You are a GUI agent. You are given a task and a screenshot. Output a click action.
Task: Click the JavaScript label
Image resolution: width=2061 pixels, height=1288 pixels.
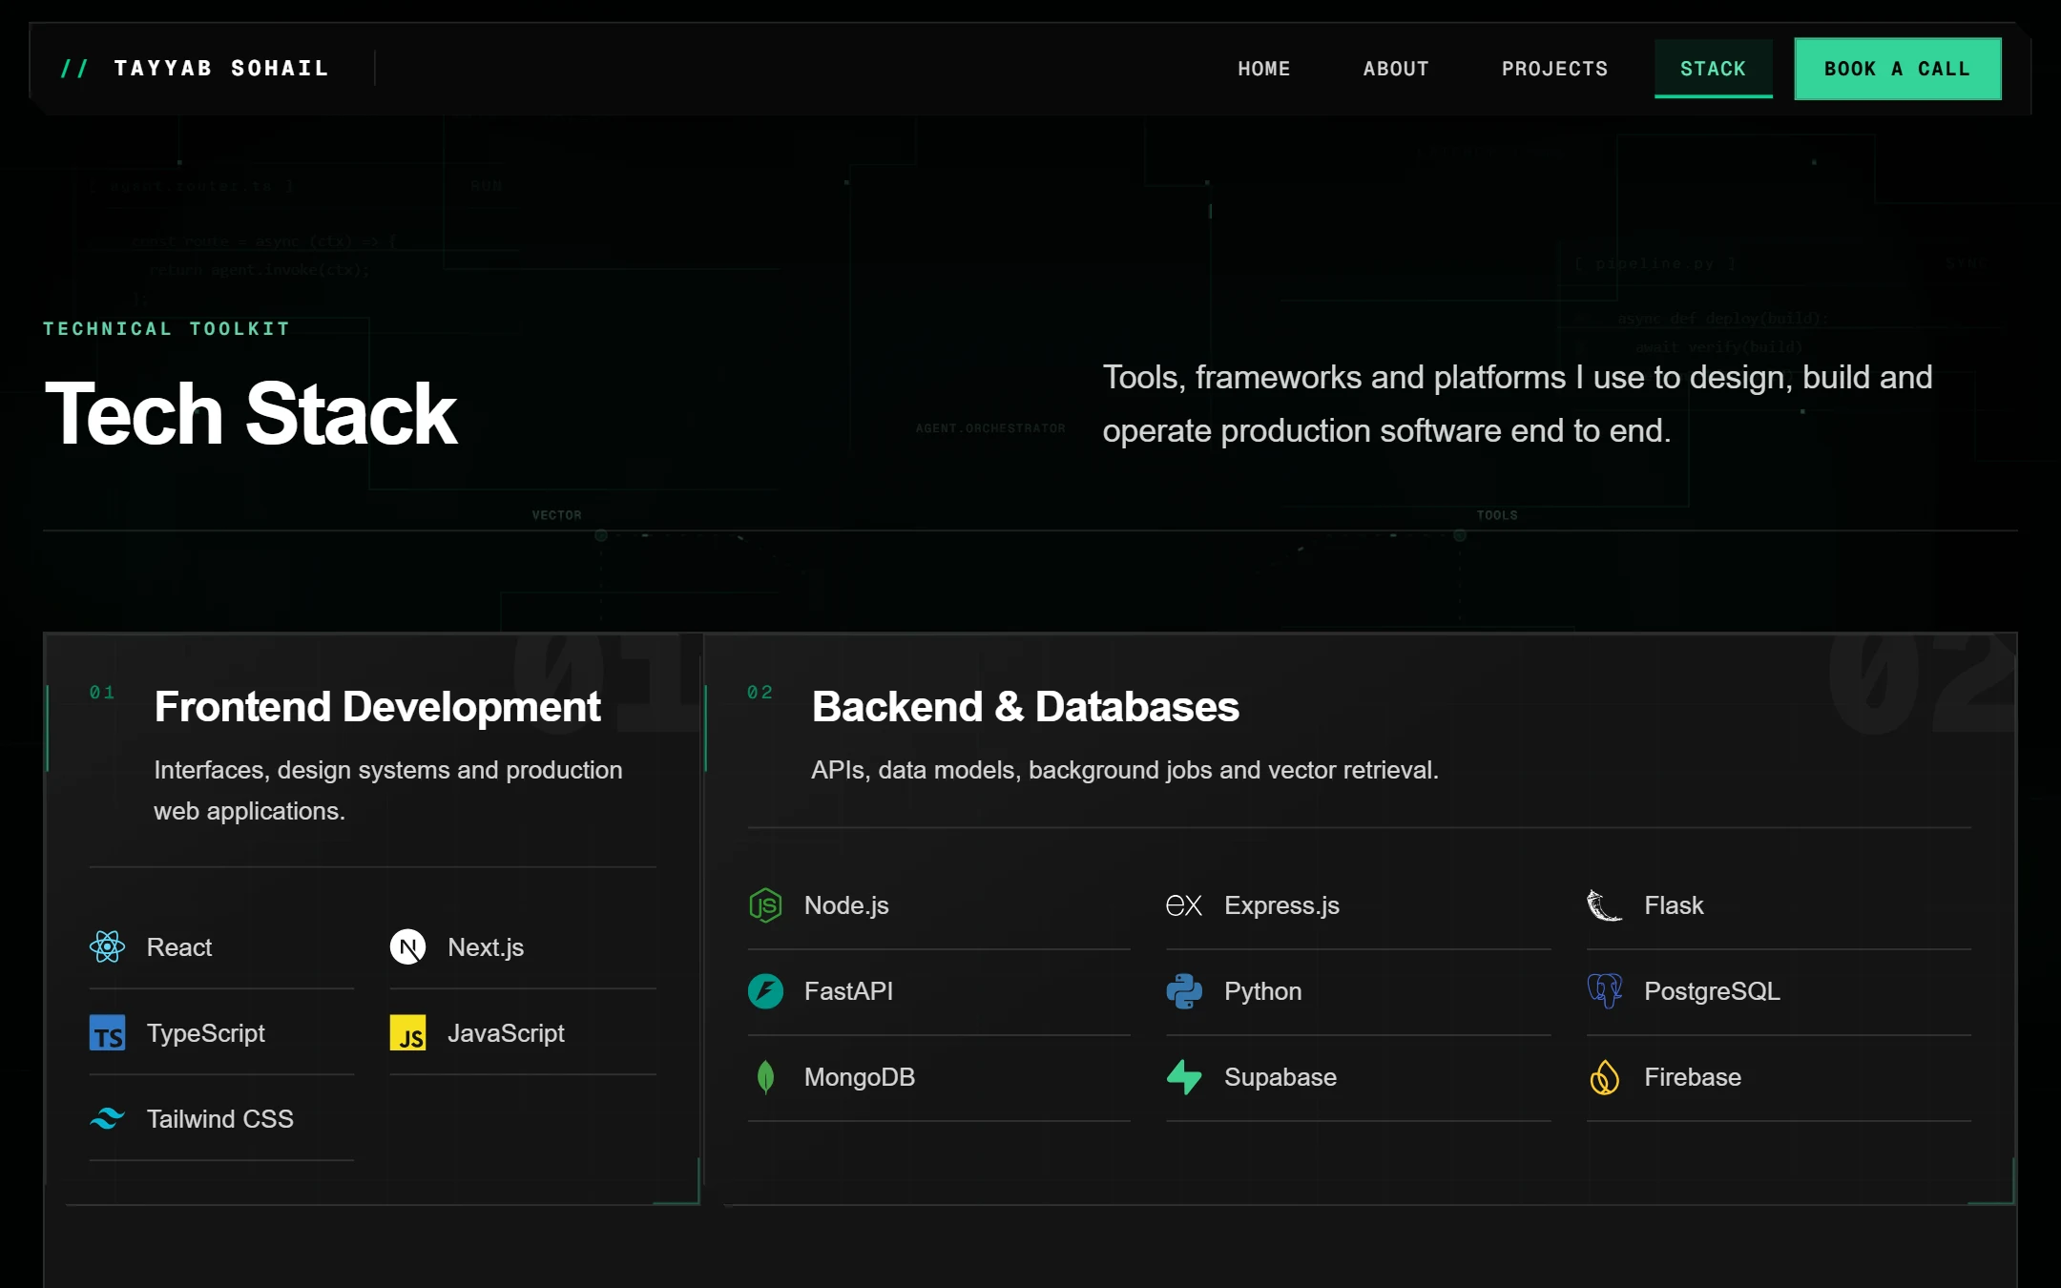[x=506, y=1033]
